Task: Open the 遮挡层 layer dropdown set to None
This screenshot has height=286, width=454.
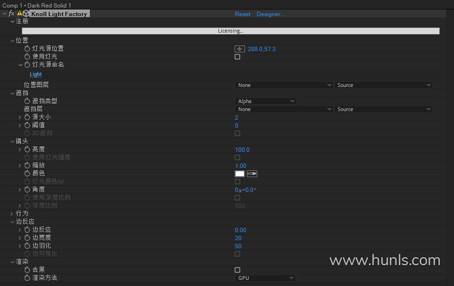Action: coord(284,109)
